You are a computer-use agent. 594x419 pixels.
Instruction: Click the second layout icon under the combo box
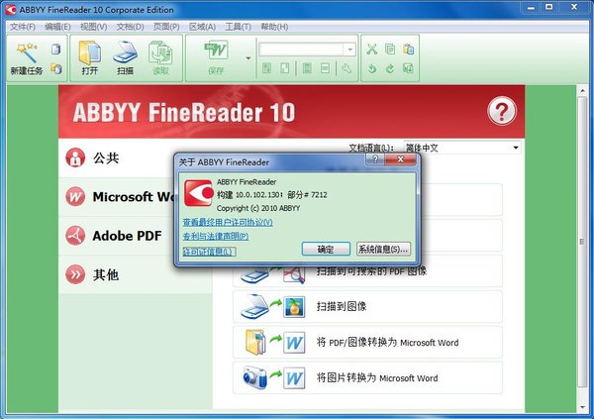(x=285, y=68)
